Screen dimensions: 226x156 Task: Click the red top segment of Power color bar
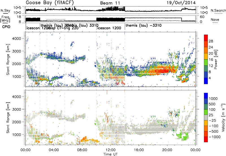pos(206,38)
